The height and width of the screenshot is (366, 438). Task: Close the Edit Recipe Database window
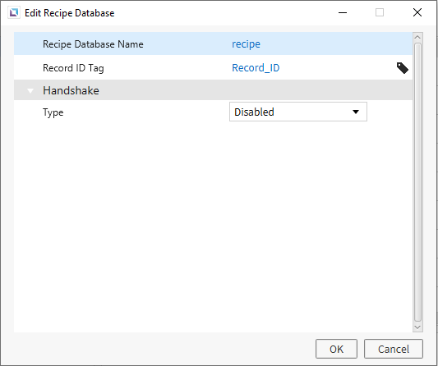tap(417, 12)
